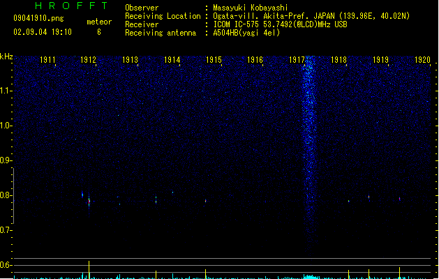Click the Receiving antenna field label
This screenshot has width=439, height=279.
pyautogui.click(x=161, y=33)
